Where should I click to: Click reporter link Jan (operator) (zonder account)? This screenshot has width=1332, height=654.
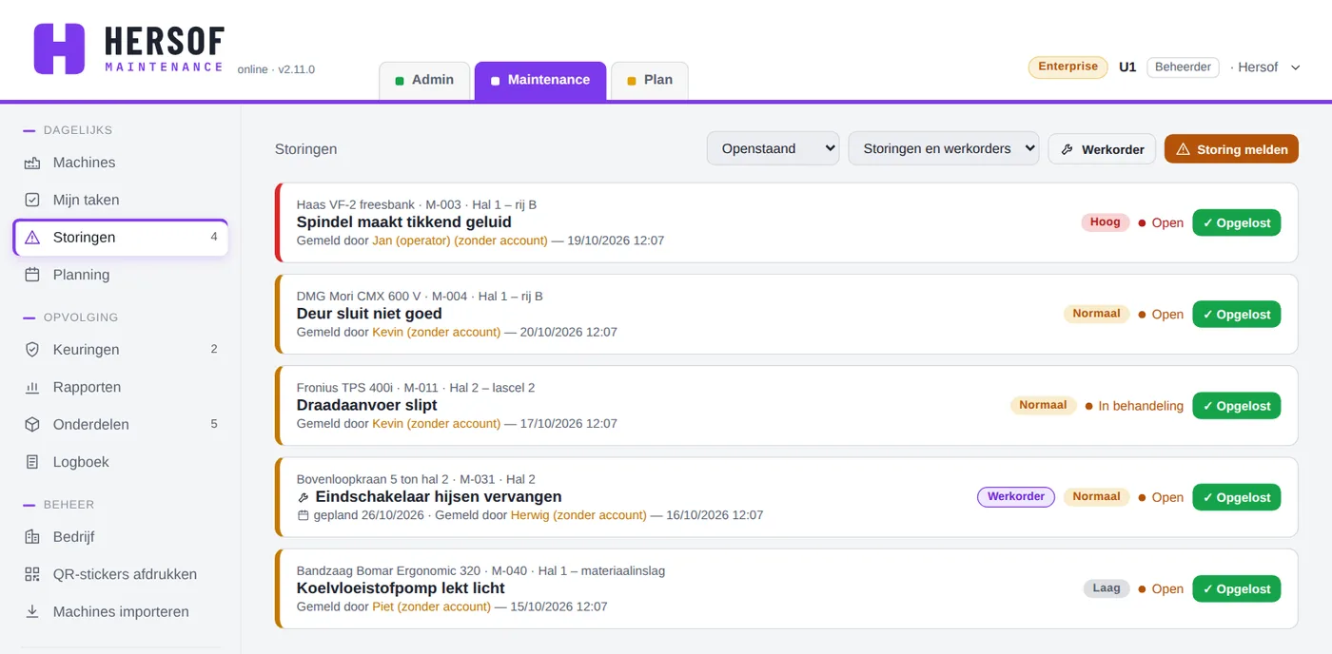(x=460, y=240)
